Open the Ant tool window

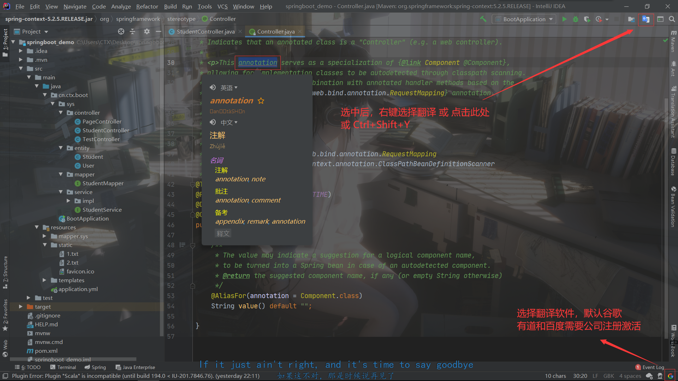(673, 69)
